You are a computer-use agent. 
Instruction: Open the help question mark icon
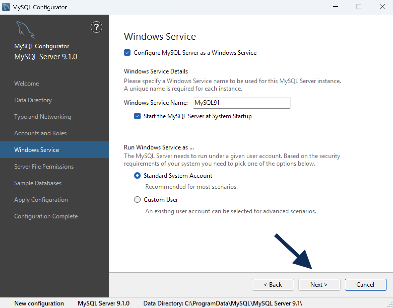pyautogui.click(x=96, y=27)
